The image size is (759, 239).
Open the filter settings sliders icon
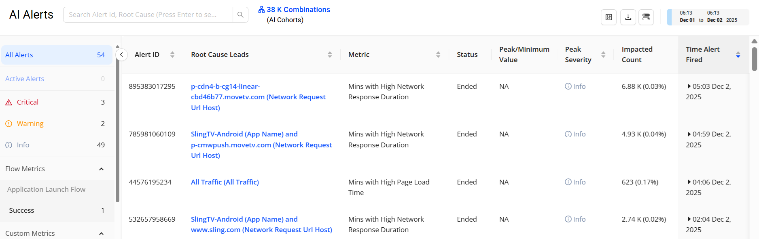[608, 17]
